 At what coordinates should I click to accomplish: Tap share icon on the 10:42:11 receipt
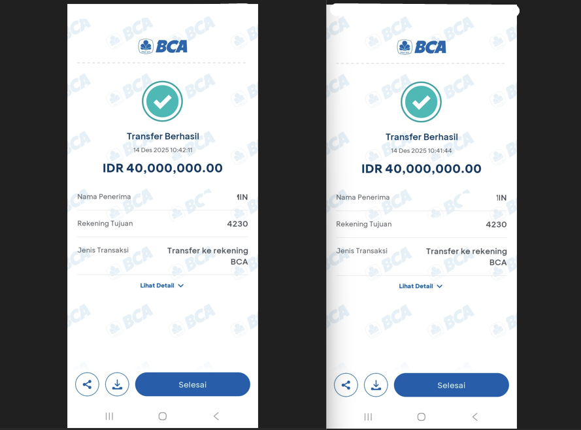point(87,384)
